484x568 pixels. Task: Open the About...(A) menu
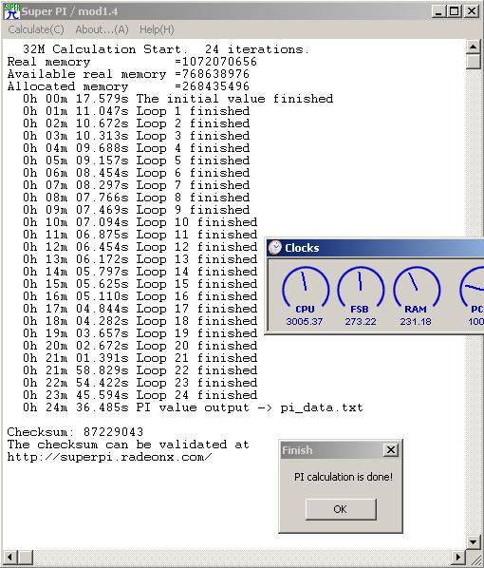(x=102, y=29)
